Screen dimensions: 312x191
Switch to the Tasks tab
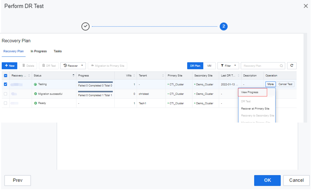[58, 51]
